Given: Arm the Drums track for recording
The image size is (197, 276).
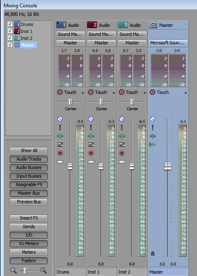Looking at the screenshot, I should pos(60,153).
